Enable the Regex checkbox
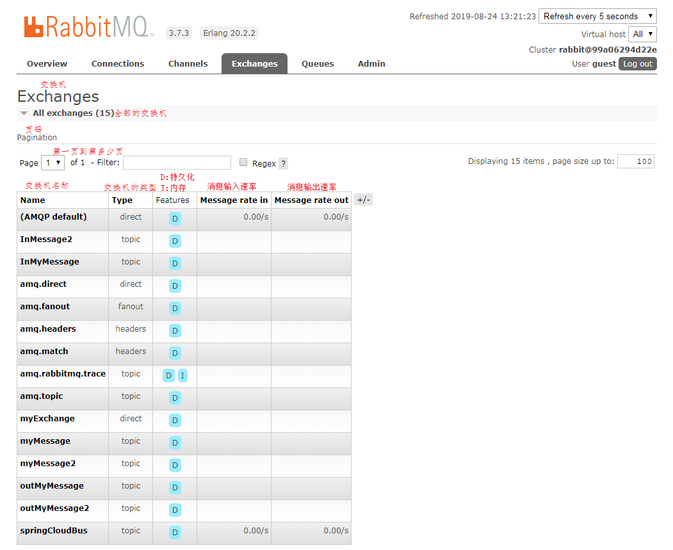 (x=243, y=162)
